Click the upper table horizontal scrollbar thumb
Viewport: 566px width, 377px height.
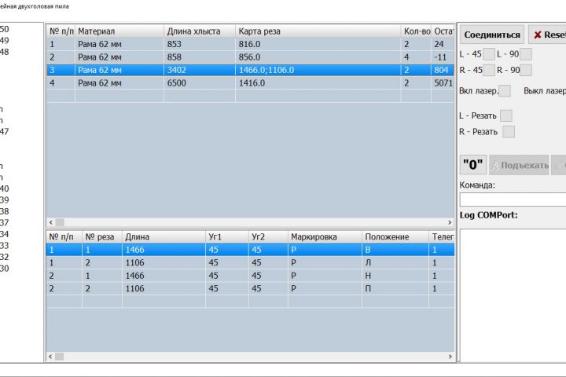coord(60,222)
